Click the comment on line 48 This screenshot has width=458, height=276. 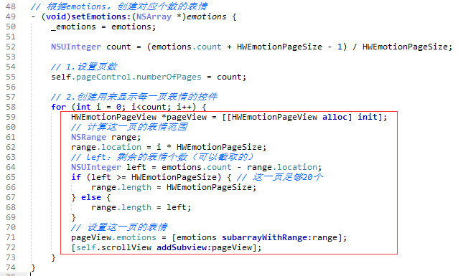119,6
